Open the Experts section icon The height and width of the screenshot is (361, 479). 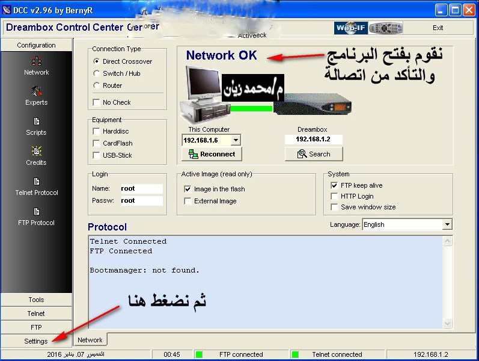point(36,92)
